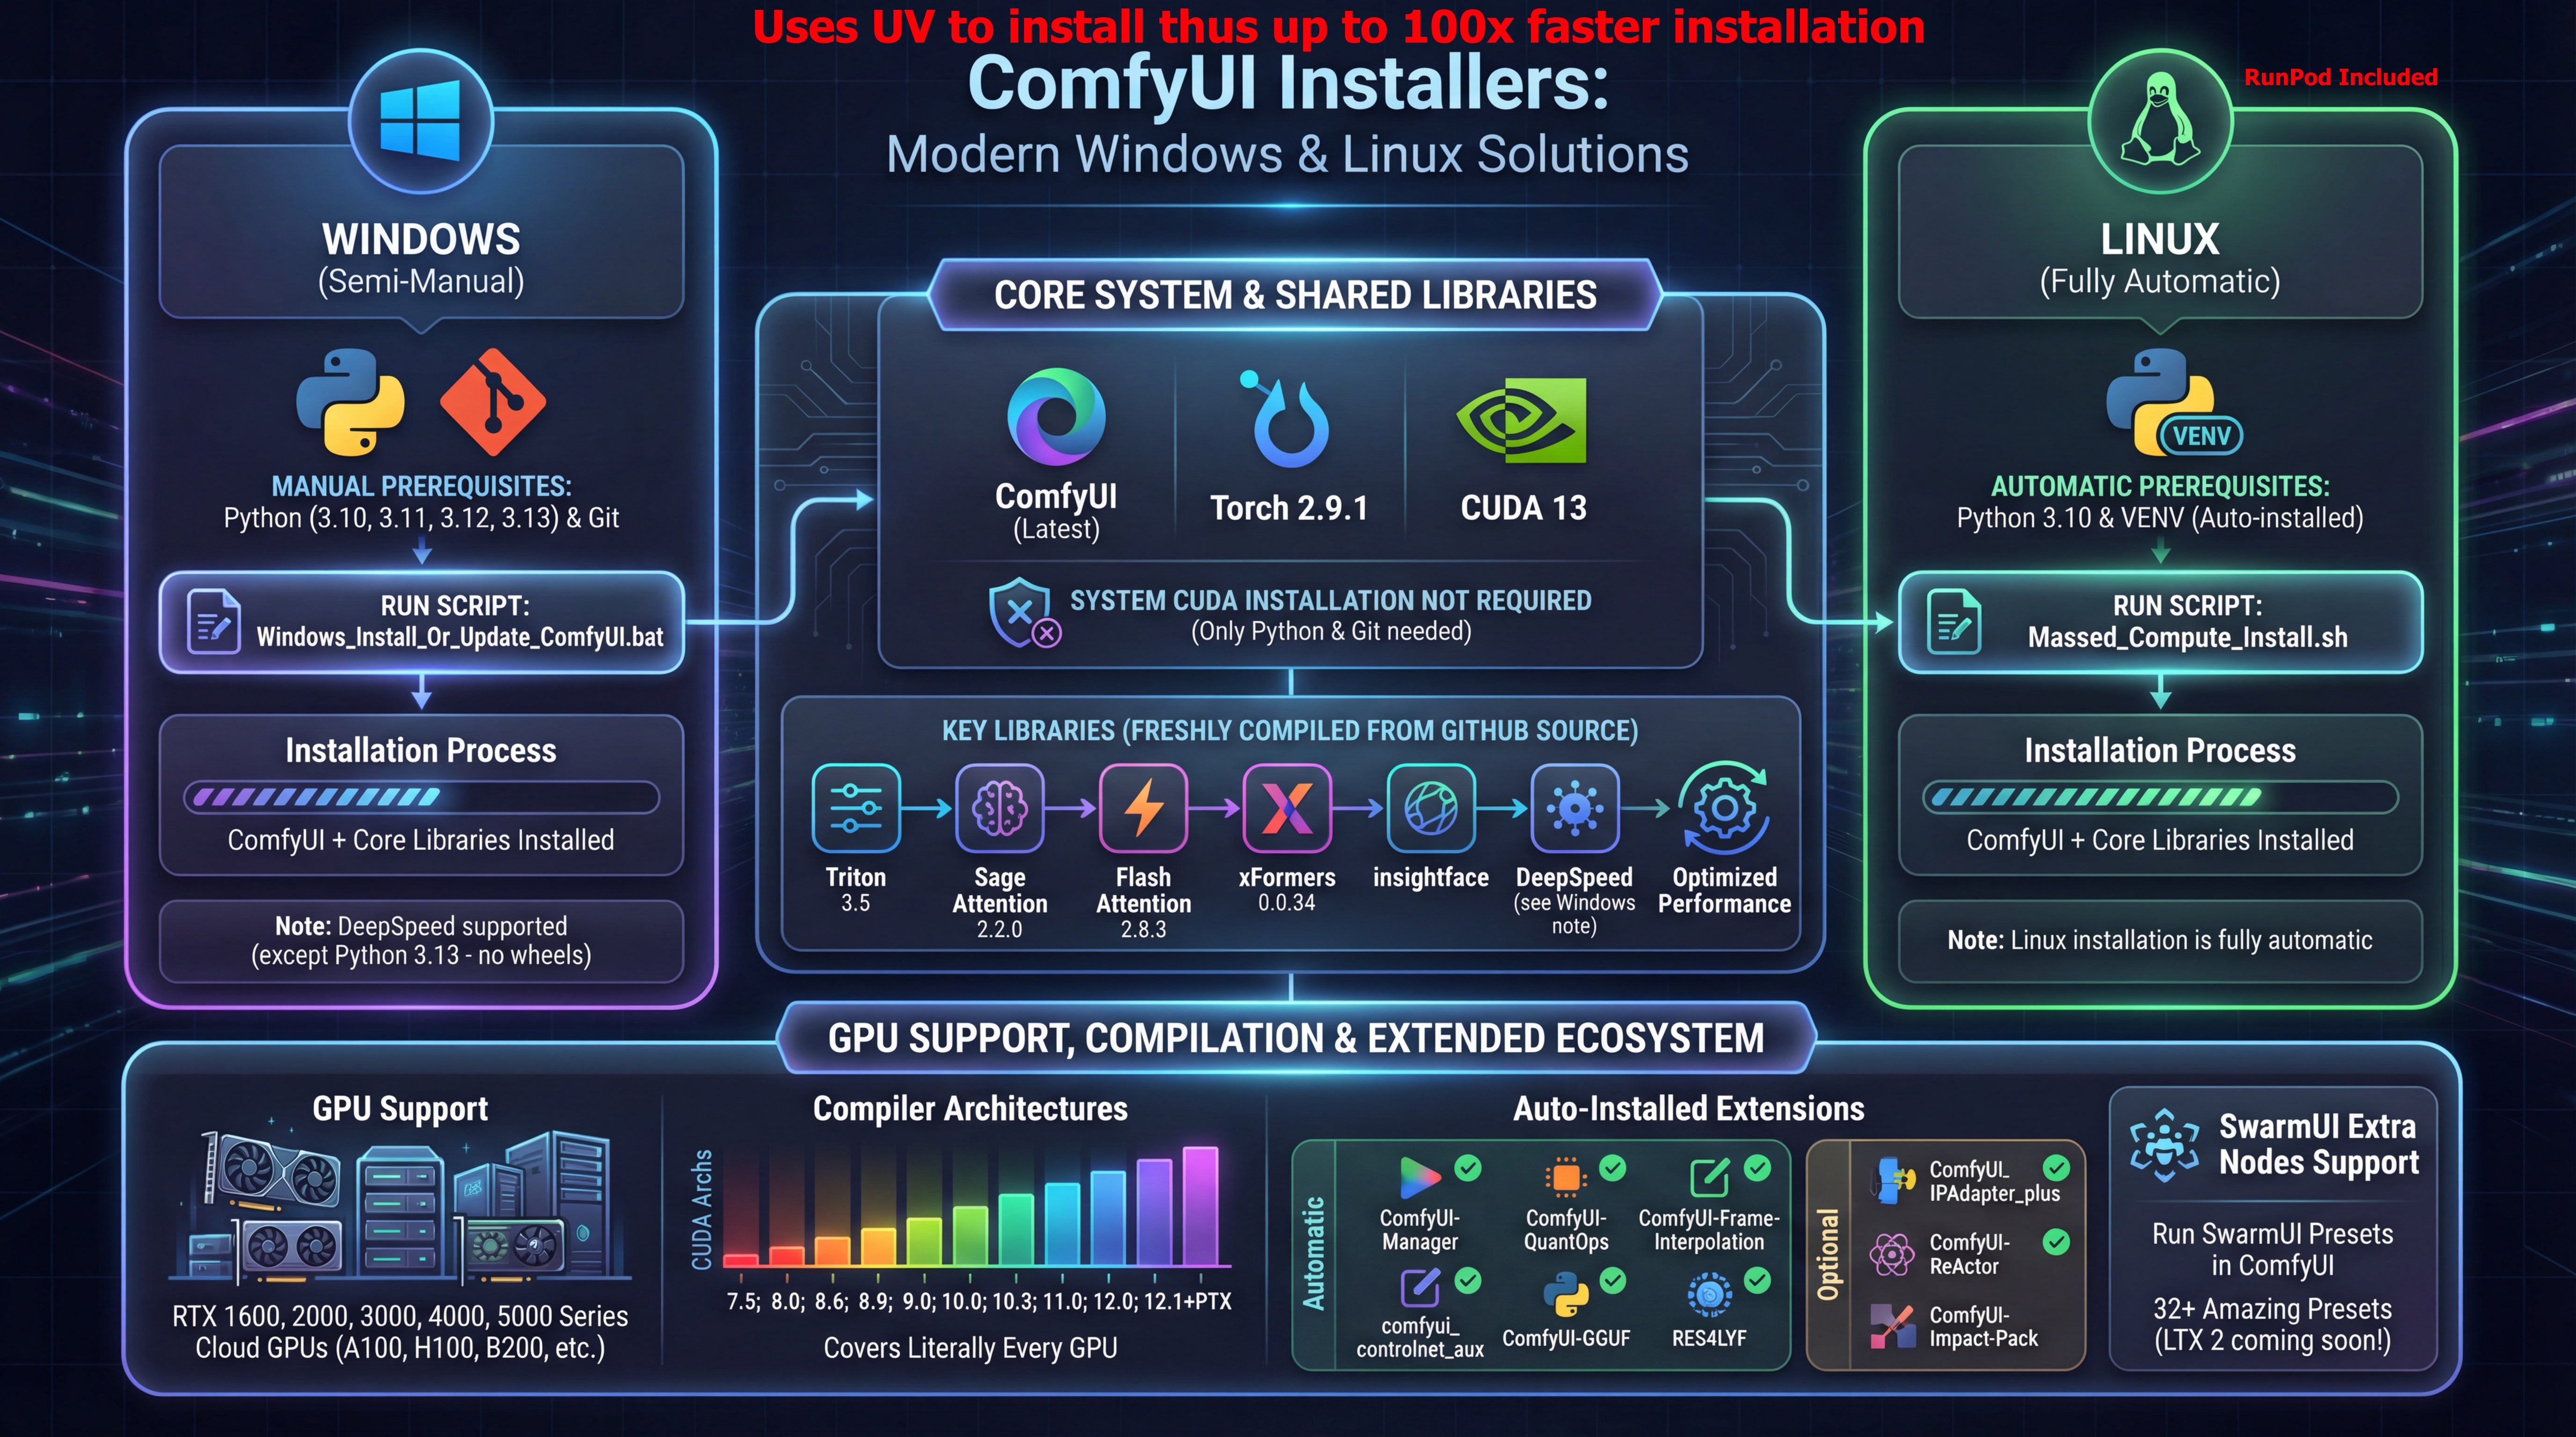Click the Triton sliders icon
The width and height of the screenshot is (2576, 1437).
pos(856,807)
